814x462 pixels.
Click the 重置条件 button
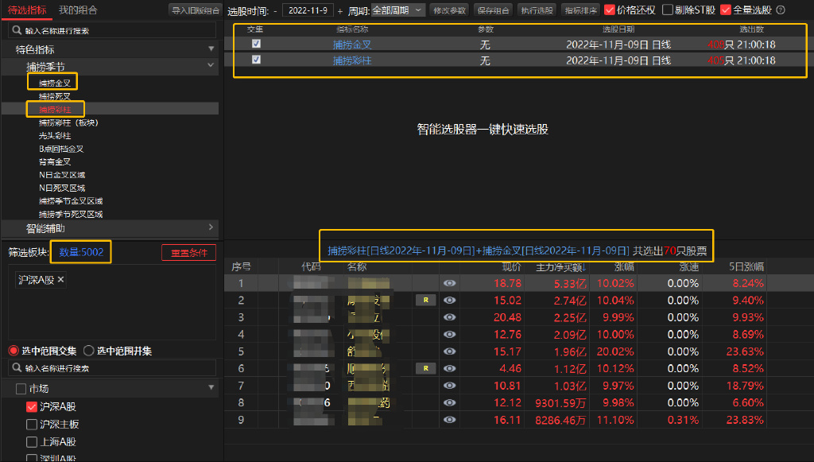coord(188,252)
